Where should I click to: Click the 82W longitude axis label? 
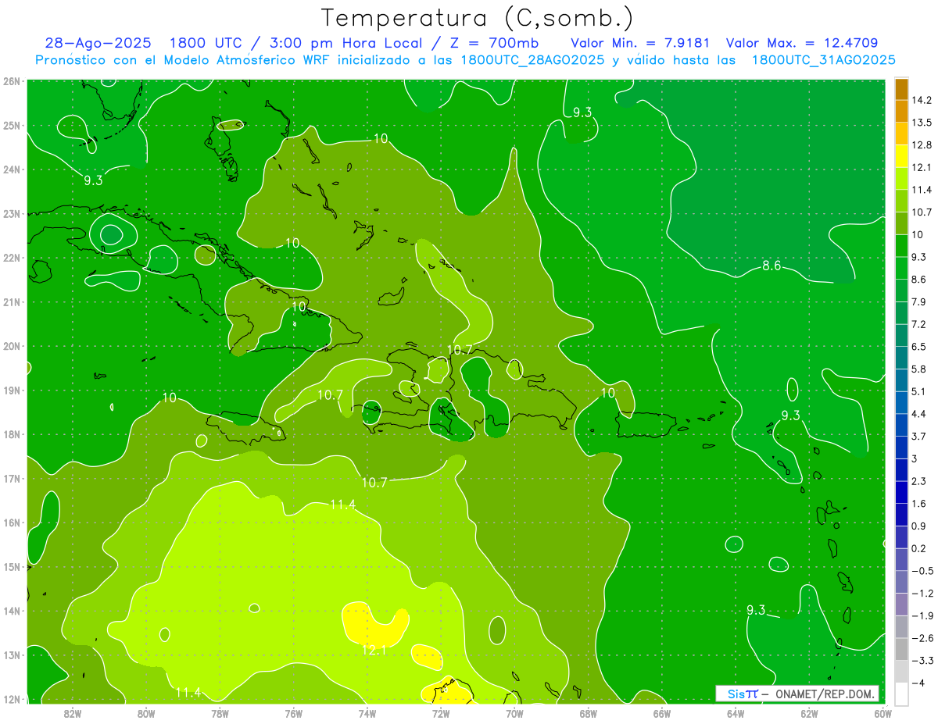(72, 713)
